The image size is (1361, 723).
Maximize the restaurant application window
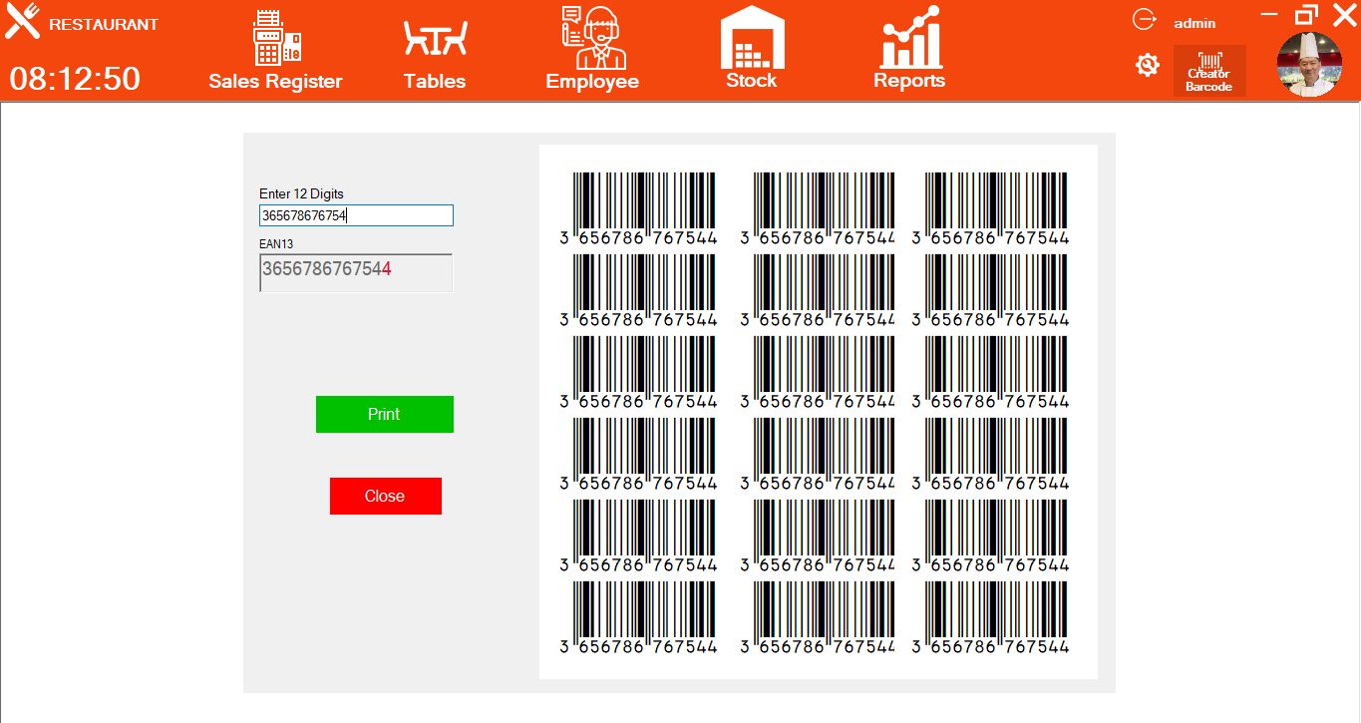1306,15
